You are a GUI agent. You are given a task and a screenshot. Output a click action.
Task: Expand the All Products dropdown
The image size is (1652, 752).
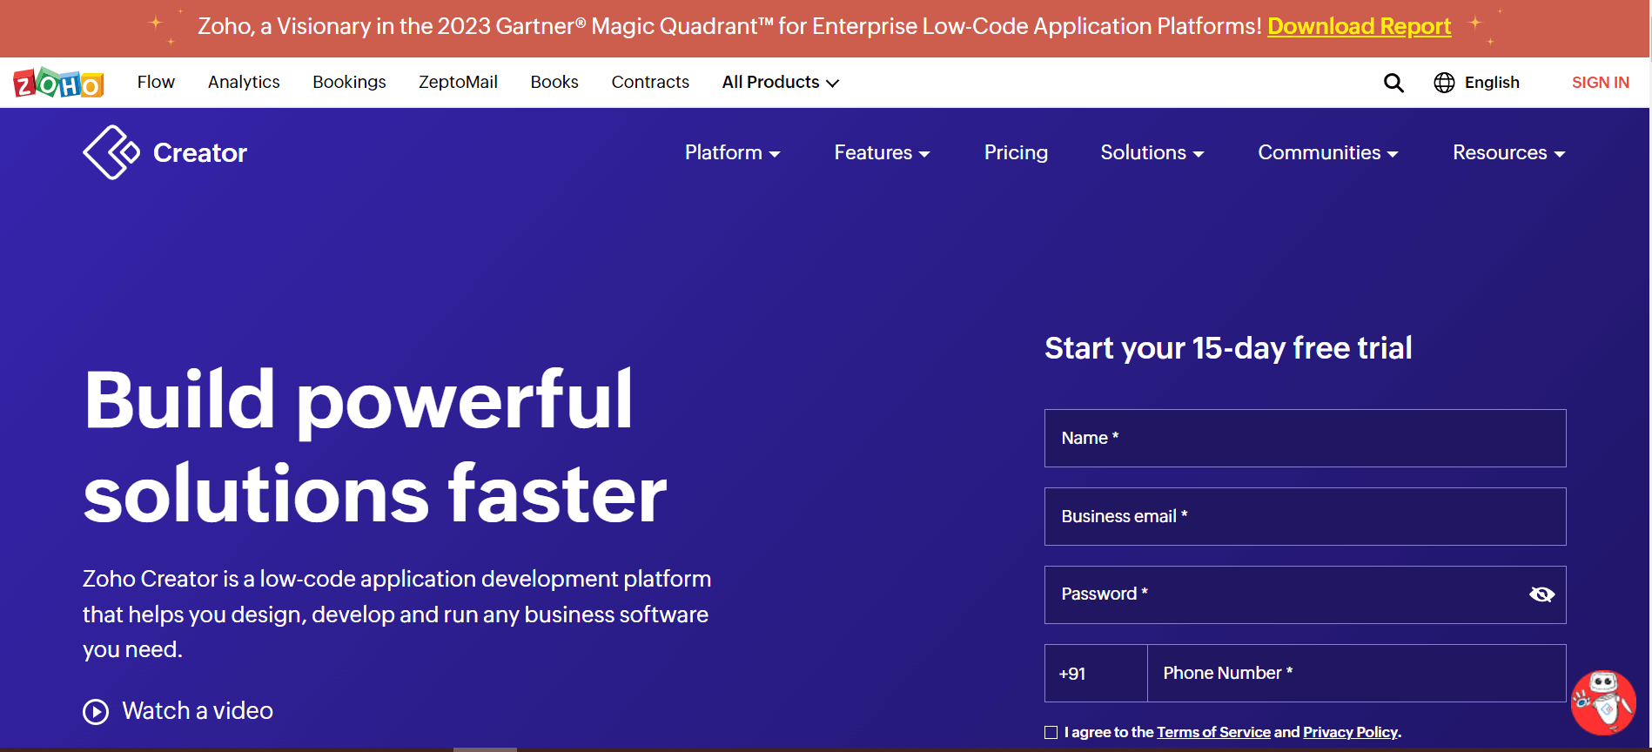(x=780, y=83)
